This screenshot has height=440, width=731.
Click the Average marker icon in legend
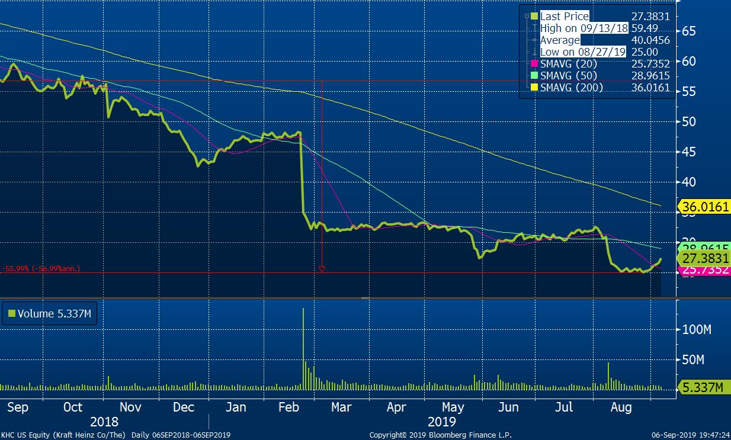pos(534,40)
